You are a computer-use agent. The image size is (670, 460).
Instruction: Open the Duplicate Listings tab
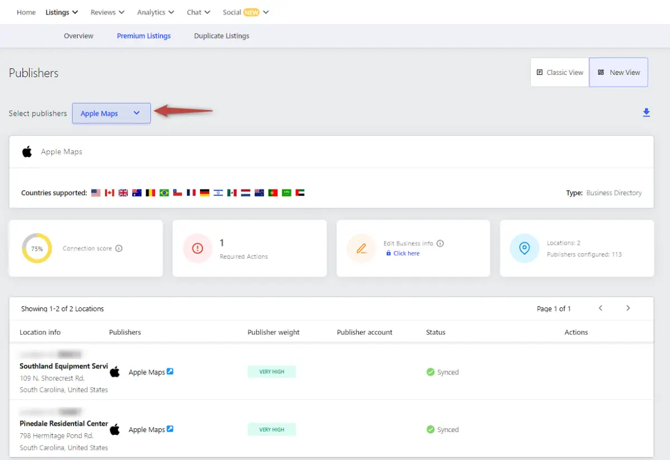[222, 36]
